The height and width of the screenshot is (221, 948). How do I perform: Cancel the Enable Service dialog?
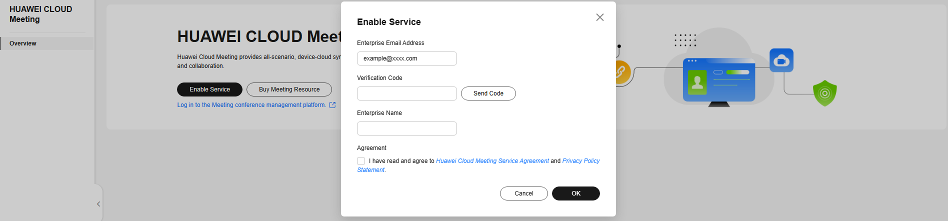(524, 193)
